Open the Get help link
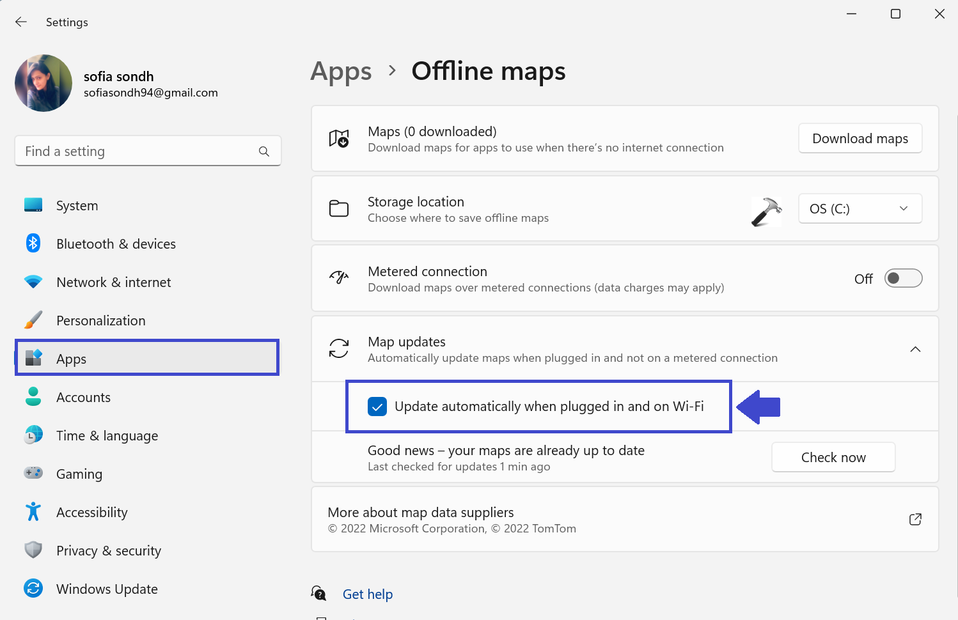958x620 pixels. click(x=367, y=594)
